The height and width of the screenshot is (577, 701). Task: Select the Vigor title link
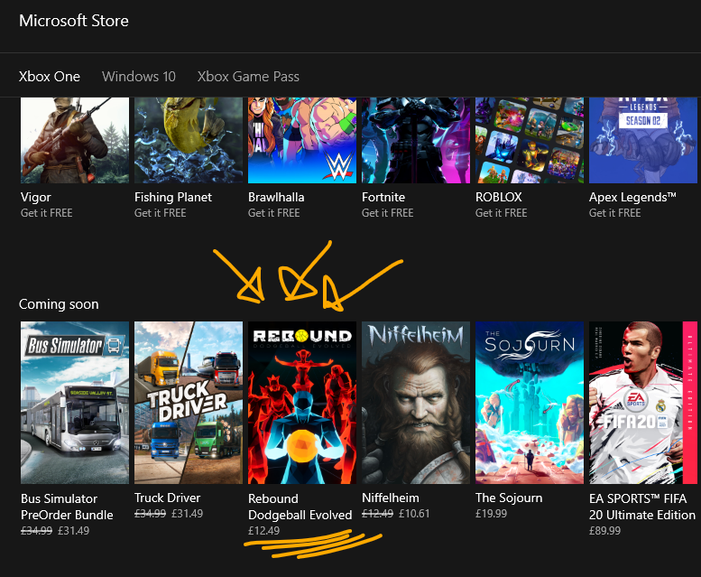(x=36, y=197)
